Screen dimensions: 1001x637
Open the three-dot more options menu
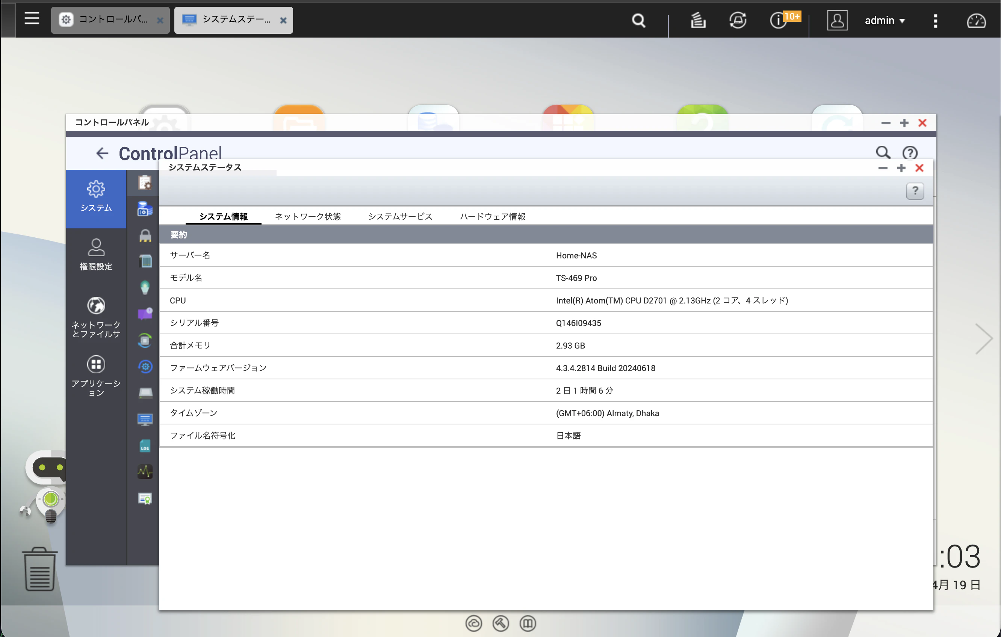pyautogui.click(x=935, y=21)
